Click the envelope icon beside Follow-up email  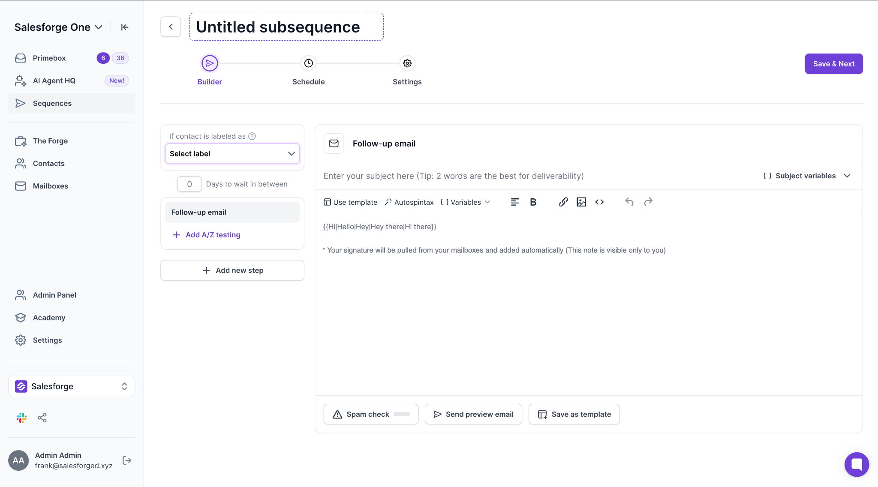click(x=334, y=143)
